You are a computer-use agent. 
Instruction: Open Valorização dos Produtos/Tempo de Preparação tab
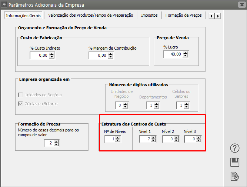pos(90,16)
